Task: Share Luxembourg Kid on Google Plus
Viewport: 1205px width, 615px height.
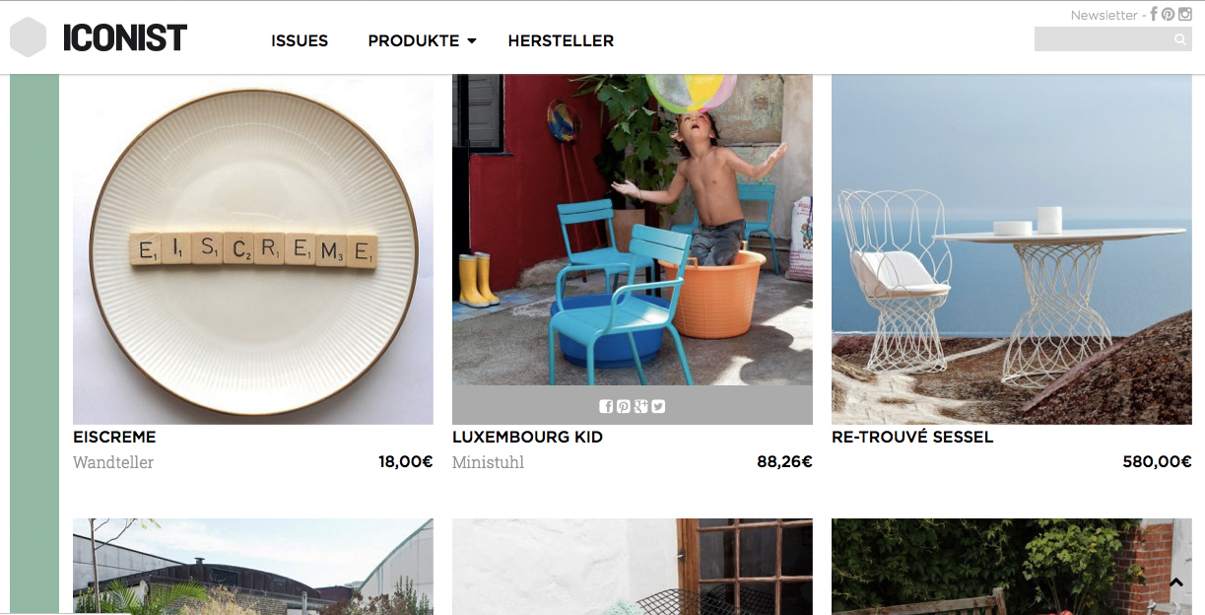Action: (x=640, y=406)
